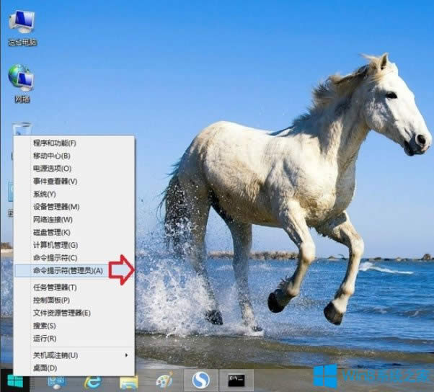Screen dimensions: 434x392
Task: Open Internet Explorer from the taskbar
Action: pos(92,380)
